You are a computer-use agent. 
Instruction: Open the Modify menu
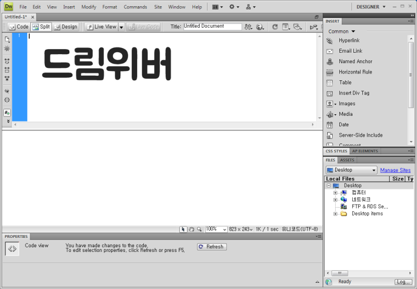89,7
